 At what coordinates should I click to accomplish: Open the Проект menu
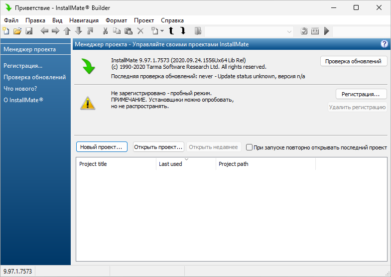tap(144, 20)
